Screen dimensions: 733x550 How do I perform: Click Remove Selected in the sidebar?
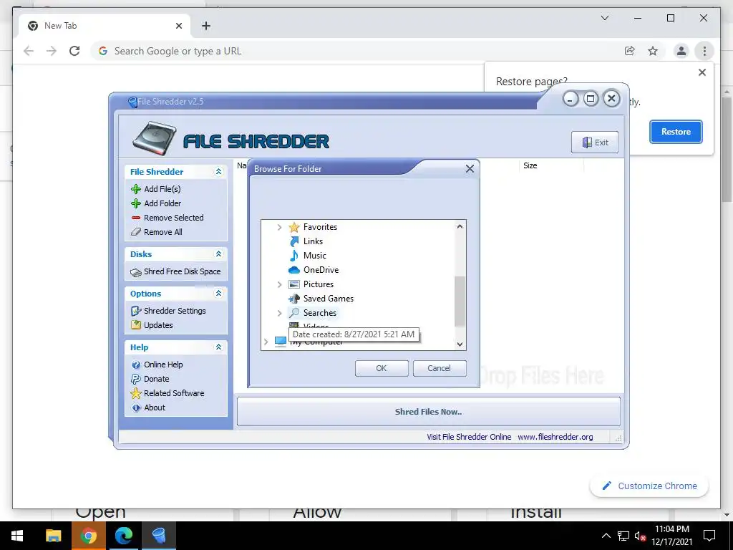[x=174, y=218]
